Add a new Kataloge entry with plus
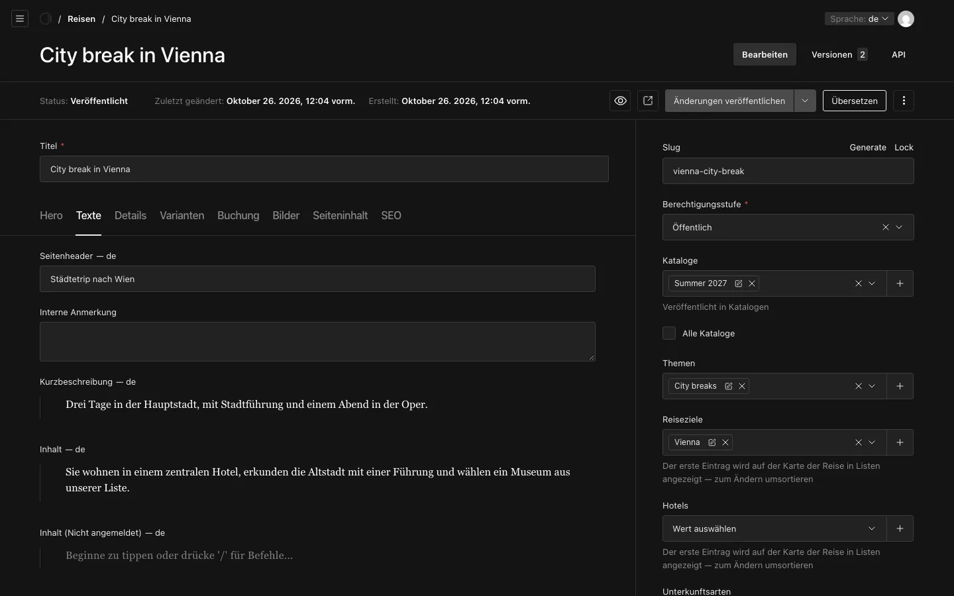 900,283
